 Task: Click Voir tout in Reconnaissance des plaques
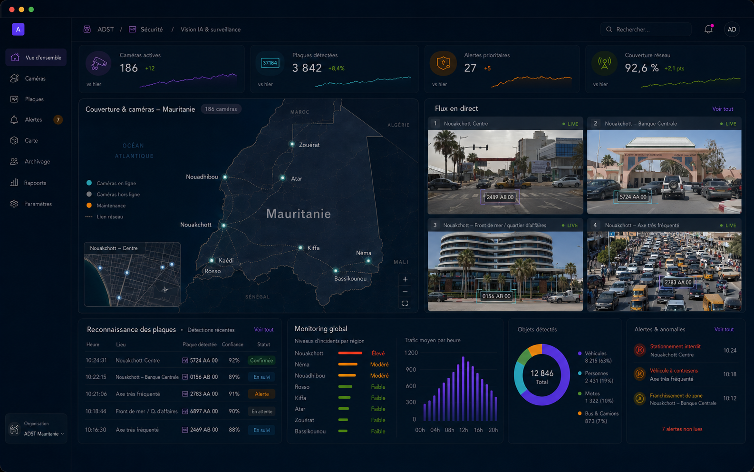coord(264,330)
